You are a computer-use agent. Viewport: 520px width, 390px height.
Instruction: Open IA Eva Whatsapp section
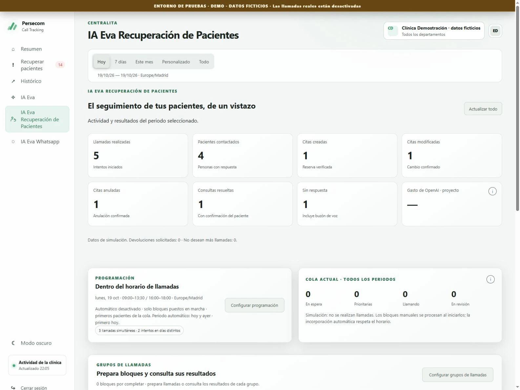tap(37, 142)
